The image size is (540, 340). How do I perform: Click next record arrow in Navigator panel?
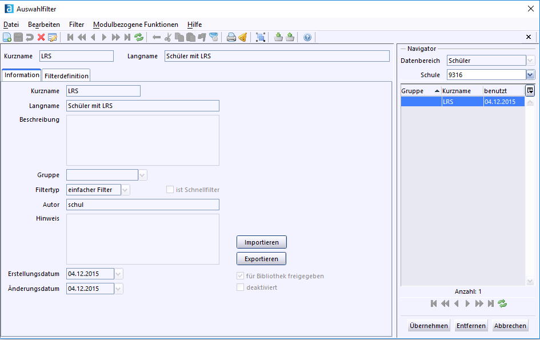click(467, 303)
